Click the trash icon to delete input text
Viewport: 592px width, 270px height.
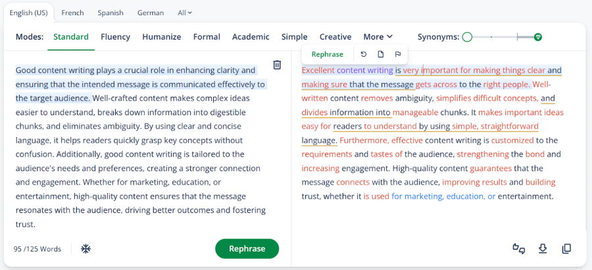277,65
